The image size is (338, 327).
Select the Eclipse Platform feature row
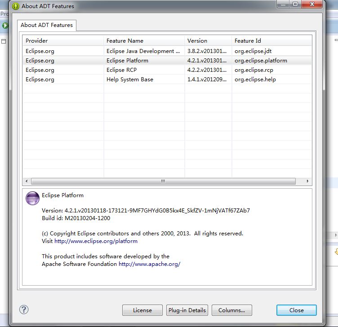(x=167, y=61)
